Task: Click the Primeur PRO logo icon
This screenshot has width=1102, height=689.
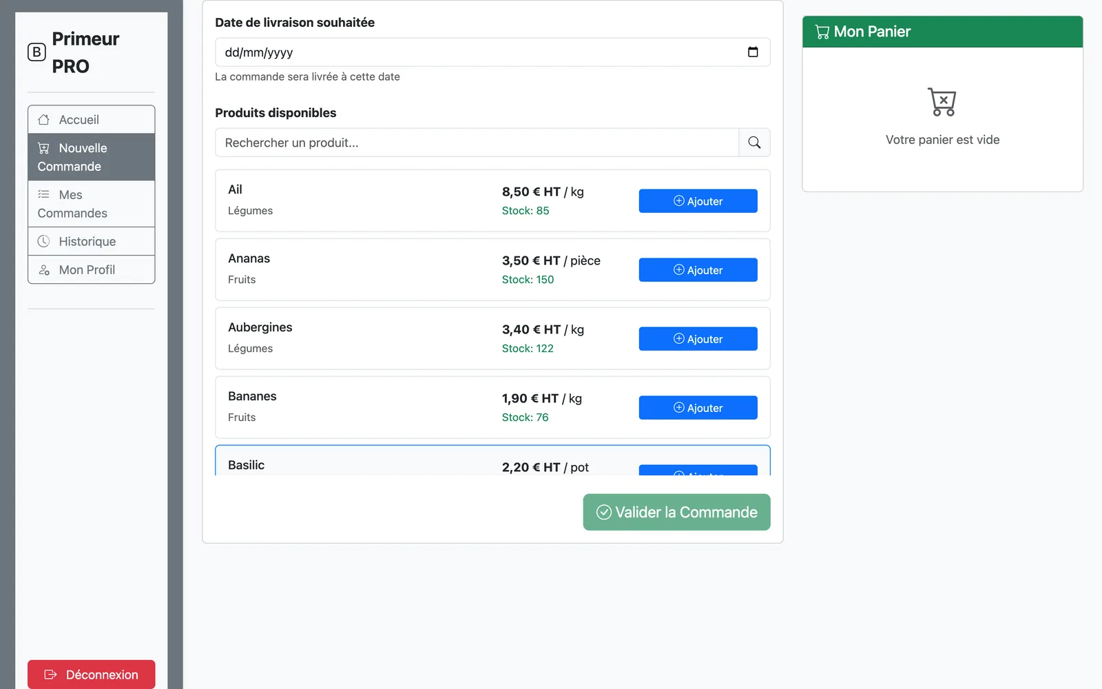Action: (37, 52)
